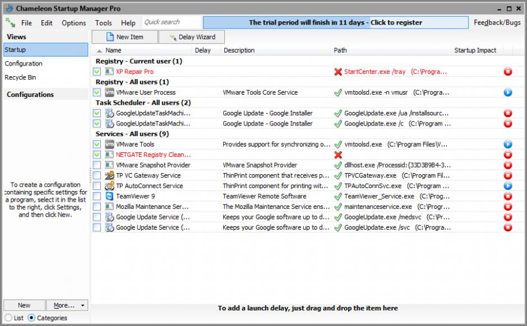Click the TeamViewer 9 program icon
This screenshot has height=326, width=527.
[109, 196]
